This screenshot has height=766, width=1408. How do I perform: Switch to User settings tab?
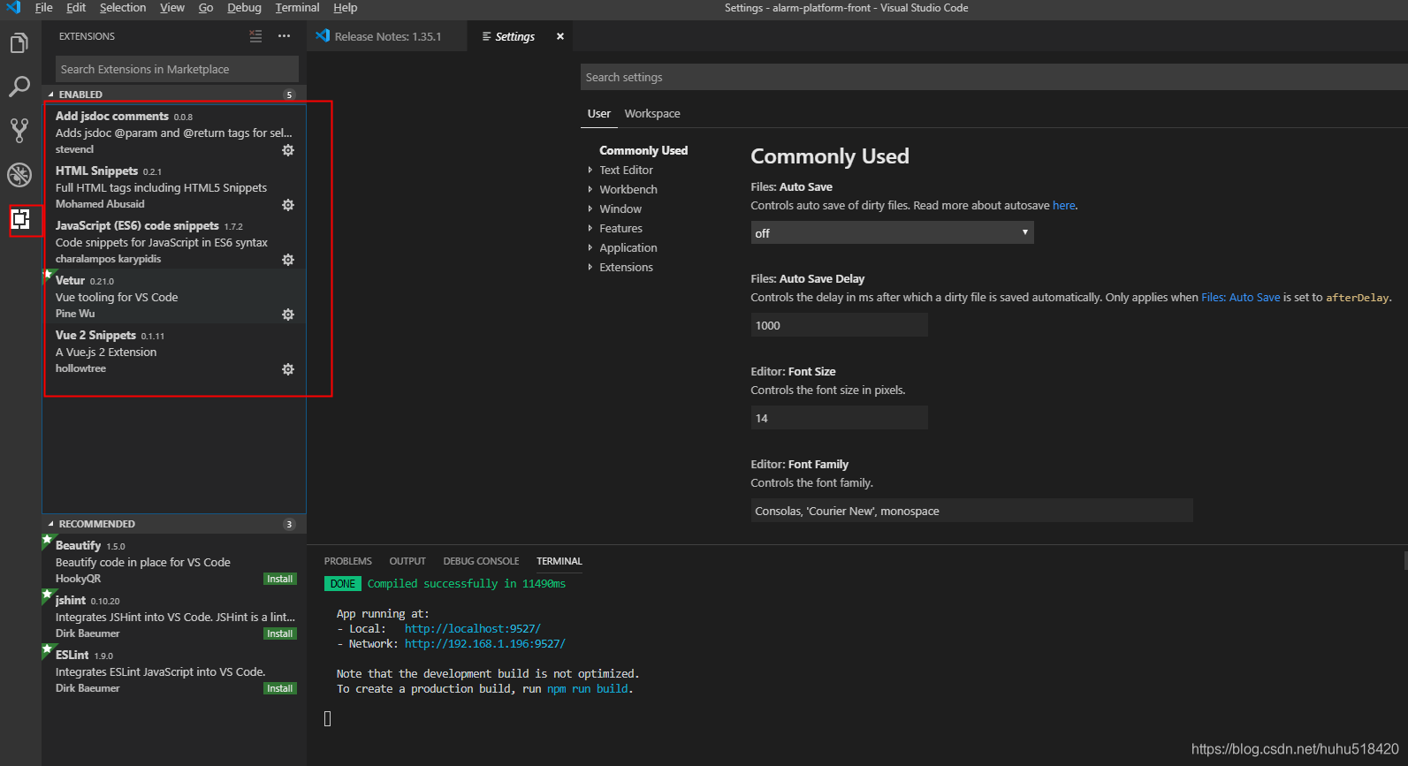[599, 113]
